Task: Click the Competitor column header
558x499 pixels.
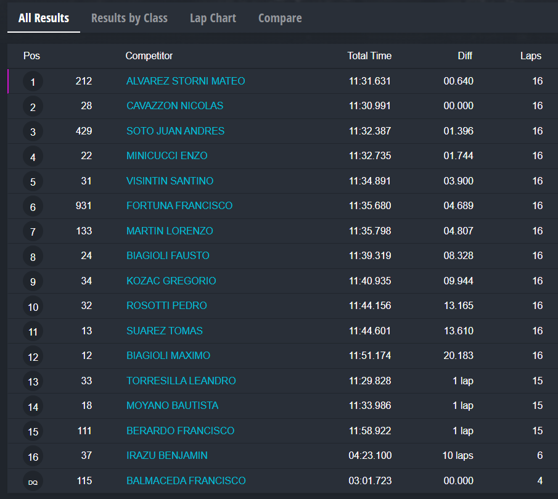Action: 149,56
